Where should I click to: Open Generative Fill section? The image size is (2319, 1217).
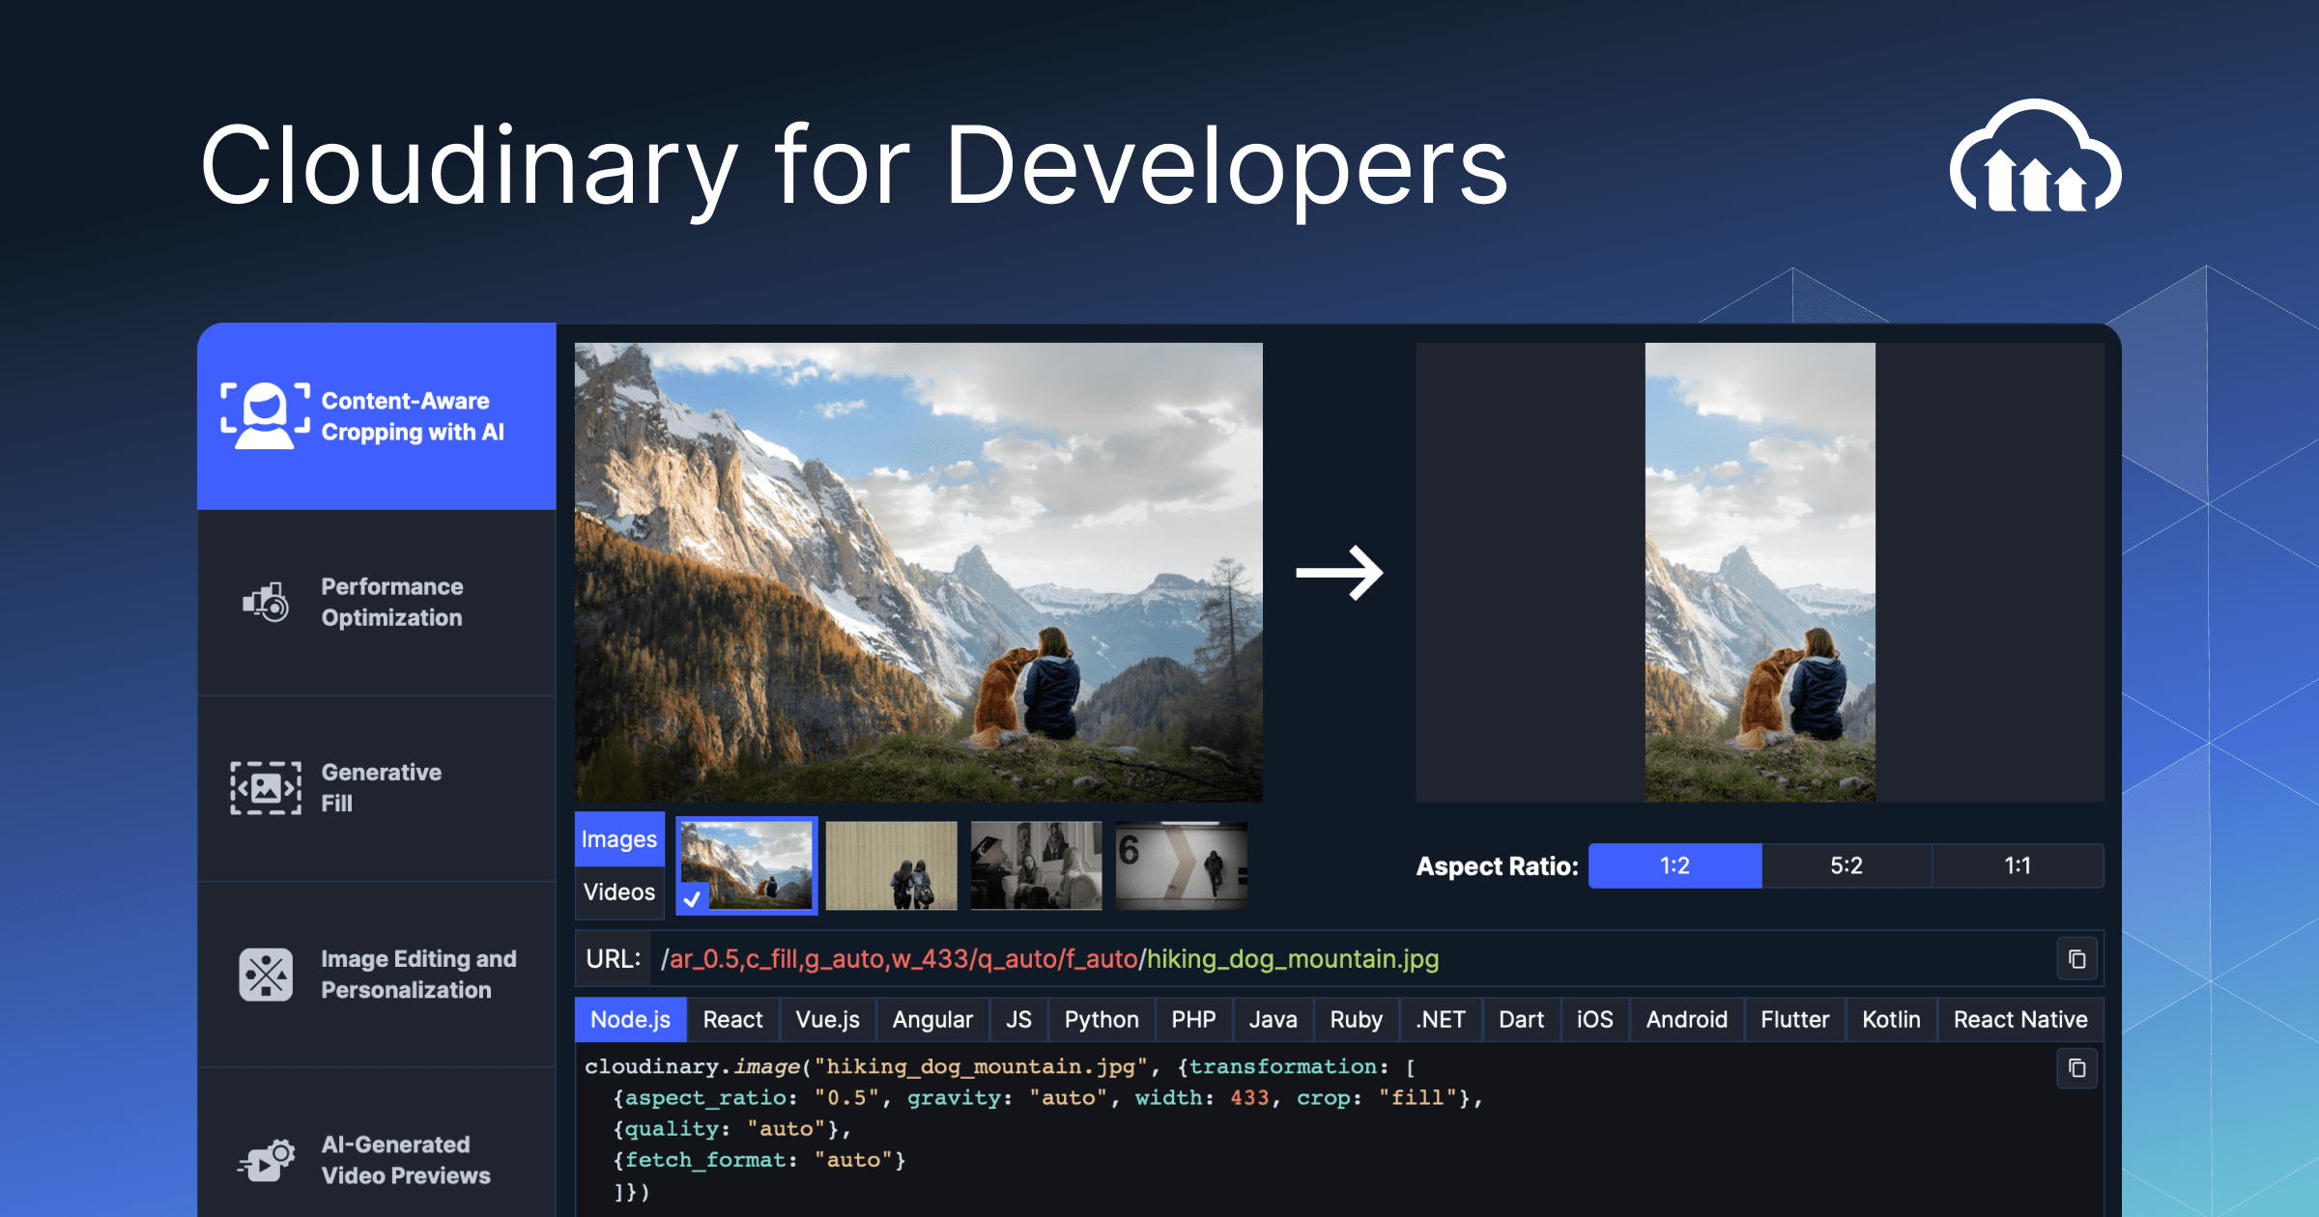(x=377, y=788)
